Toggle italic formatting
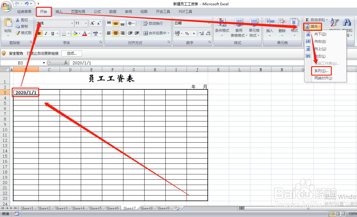The width and height of the screenshot is (357, 217). (x=46, y=34)
